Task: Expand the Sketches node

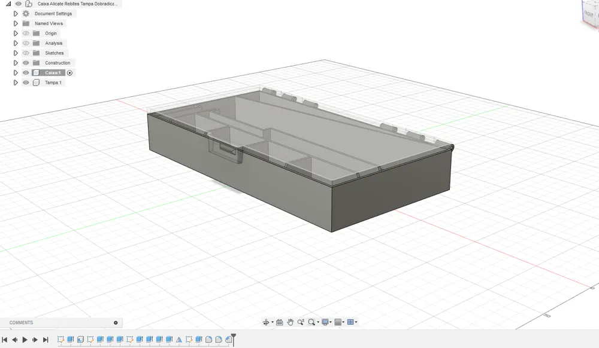Action: [16, 53]
